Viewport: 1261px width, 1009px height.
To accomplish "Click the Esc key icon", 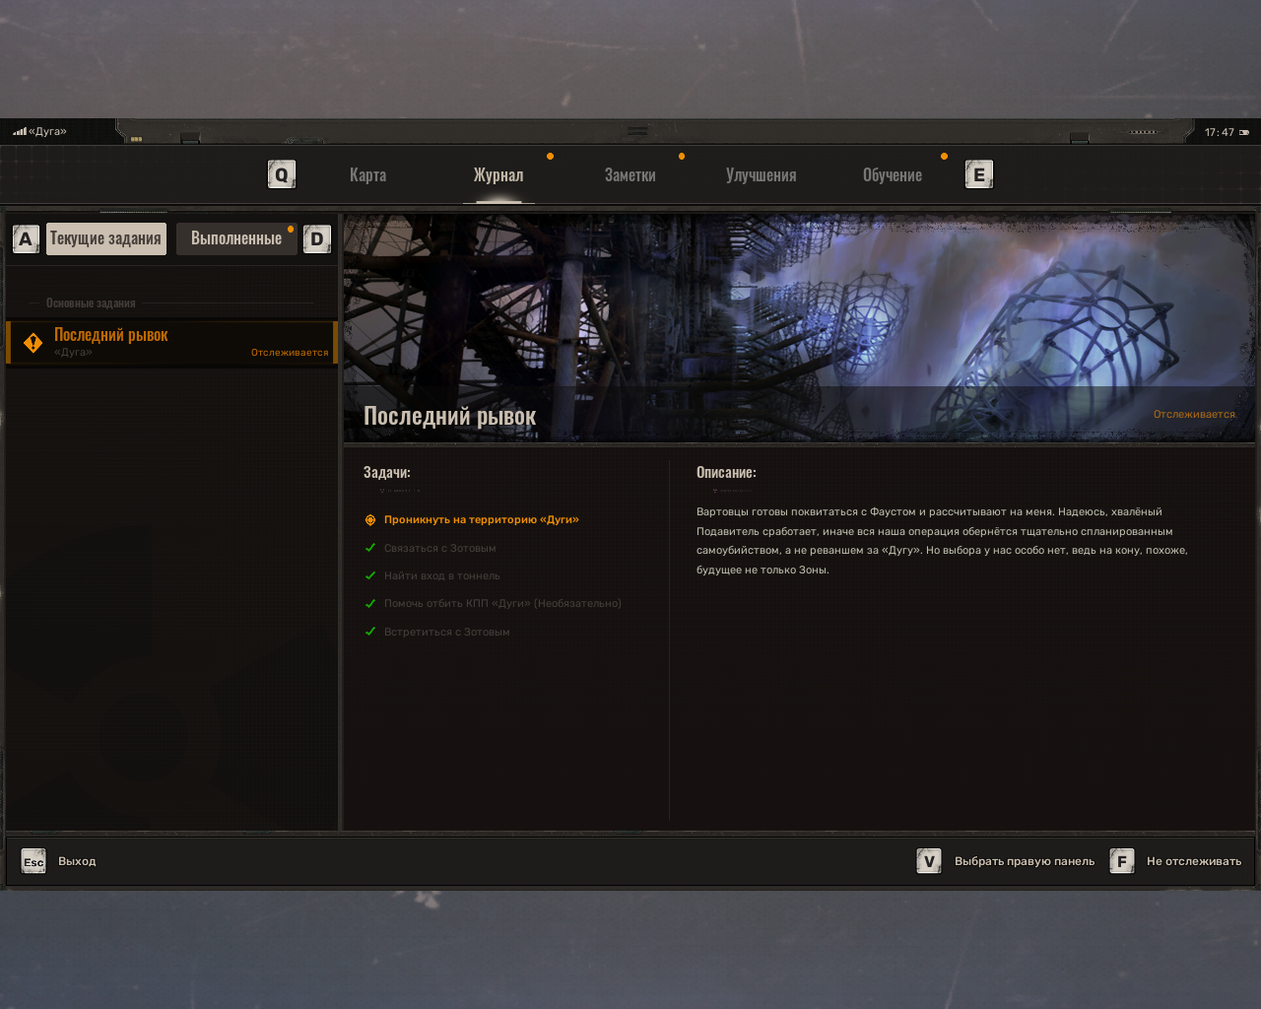I will (33, 861).
